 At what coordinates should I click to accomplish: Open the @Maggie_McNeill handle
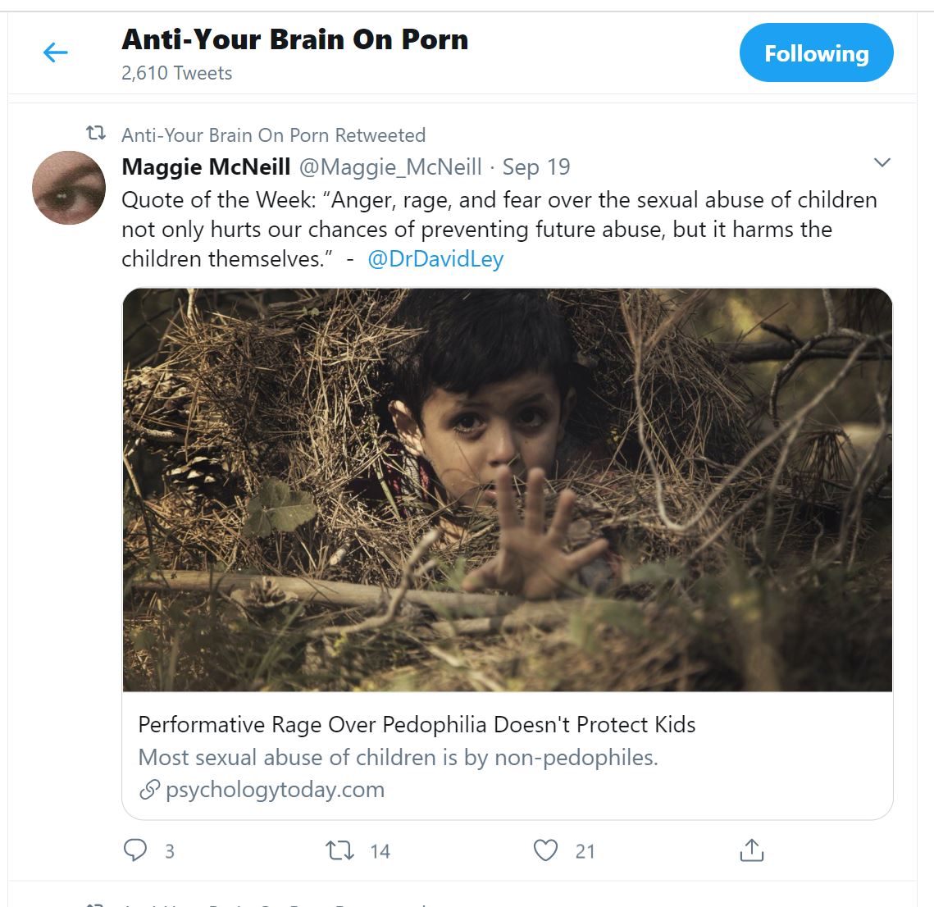click(390, 167)
